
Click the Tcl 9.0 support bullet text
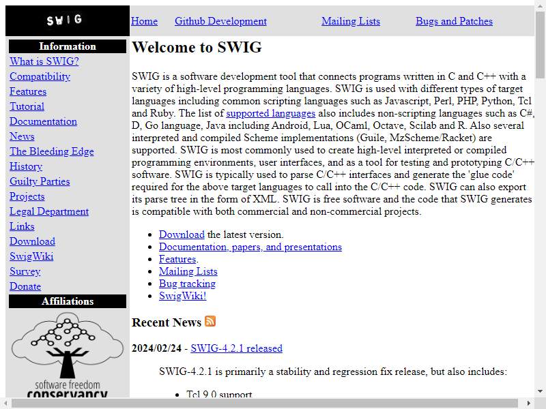pyautogui.click(x=219, y=395)
